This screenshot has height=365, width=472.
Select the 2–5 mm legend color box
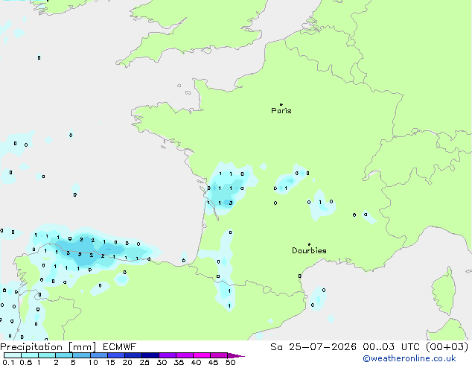point(64,355)
